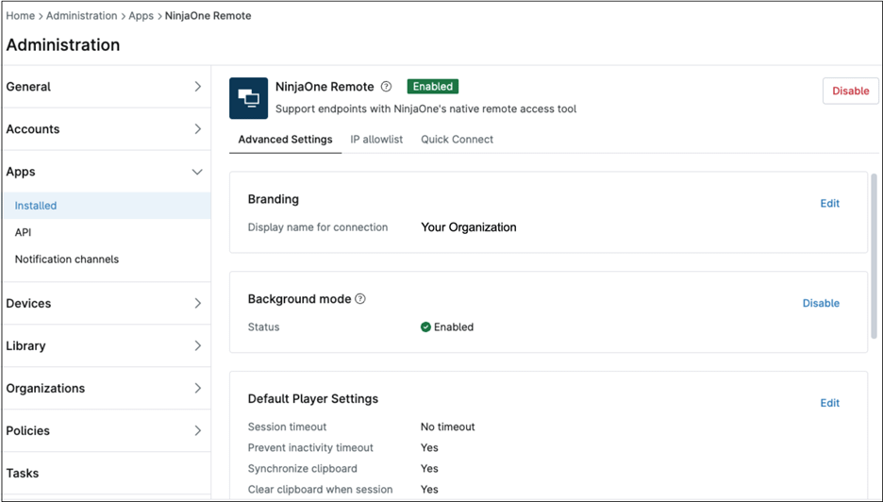Click the green Enabled badge

[432, 87]
